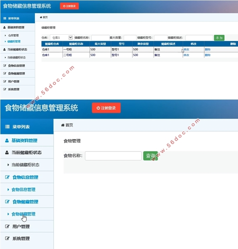
Task: Click the edit icon beside 用户管理 on the 食物管理 page
Action: [x=7, y=227]
